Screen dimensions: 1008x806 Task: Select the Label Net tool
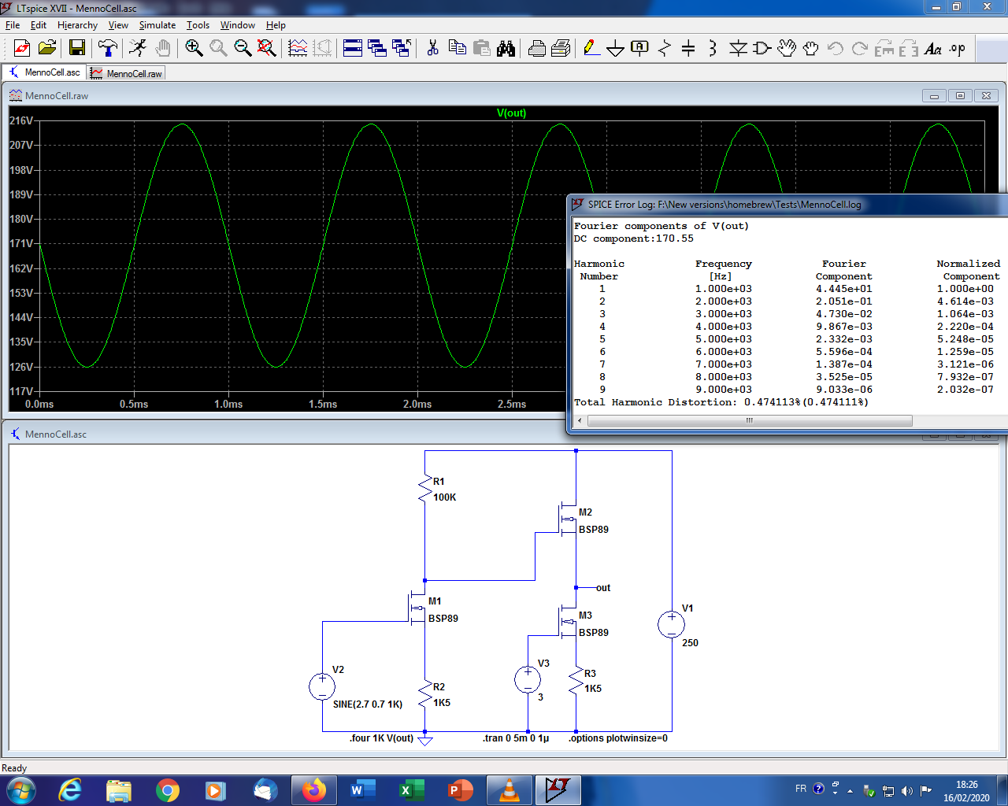click(640, 49)
